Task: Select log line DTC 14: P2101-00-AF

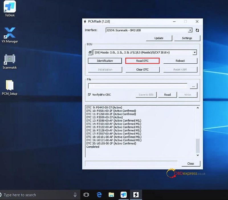Action: 114,124
